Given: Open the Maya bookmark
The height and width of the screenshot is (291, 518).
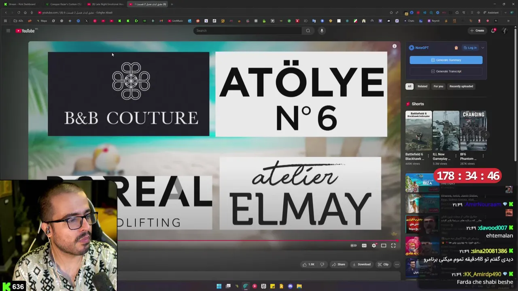Looking at the screenshot, I should point(42,21).
